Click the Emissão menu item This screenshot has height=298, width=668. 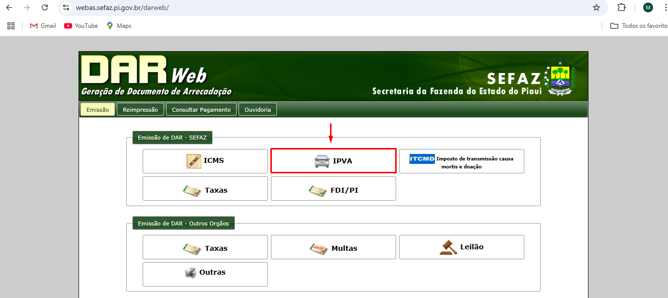(97, 109)
